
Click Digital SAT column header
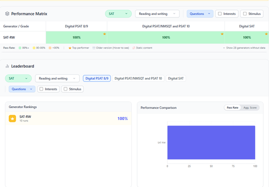pos(247,26)
